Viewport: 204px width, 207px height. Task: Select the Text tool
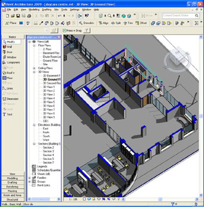[8, 115]
